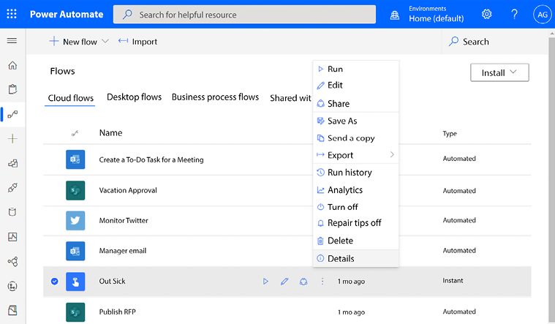
Task: Switch to the Desktop flows tab
Action: pos(134,97)
